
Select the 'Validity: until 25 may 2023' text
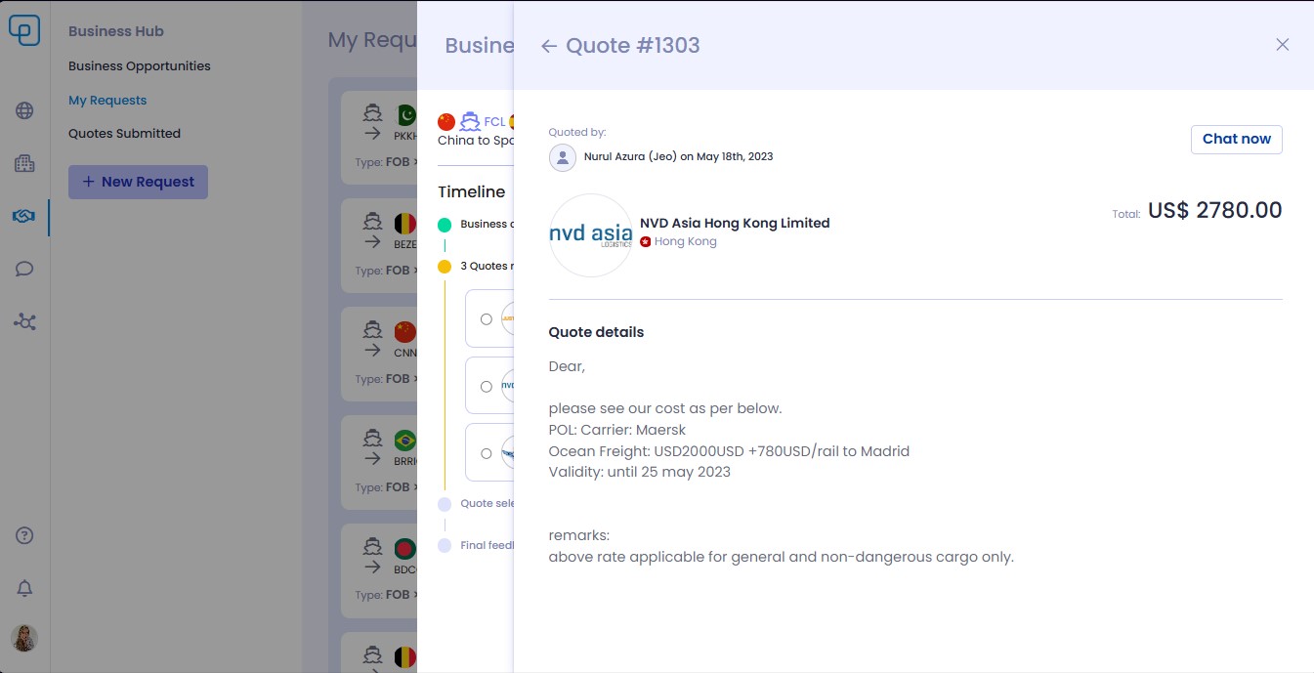tap(640, 472)
